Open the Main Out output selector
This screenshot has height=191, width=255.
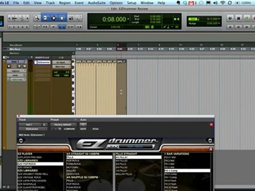tap(61, 67)
